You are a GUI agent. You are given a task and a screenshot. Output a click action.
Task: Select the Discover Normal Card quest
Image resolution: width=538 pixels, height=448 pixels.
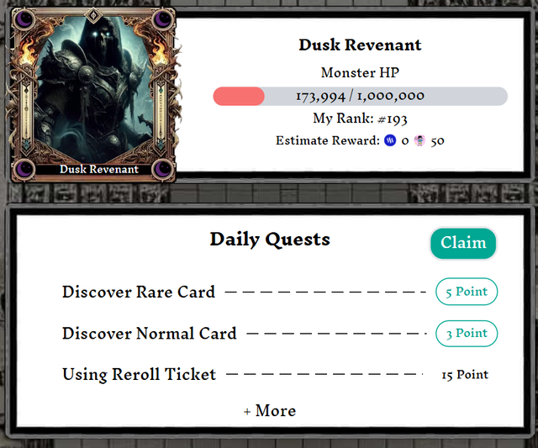tap(150, 334)
